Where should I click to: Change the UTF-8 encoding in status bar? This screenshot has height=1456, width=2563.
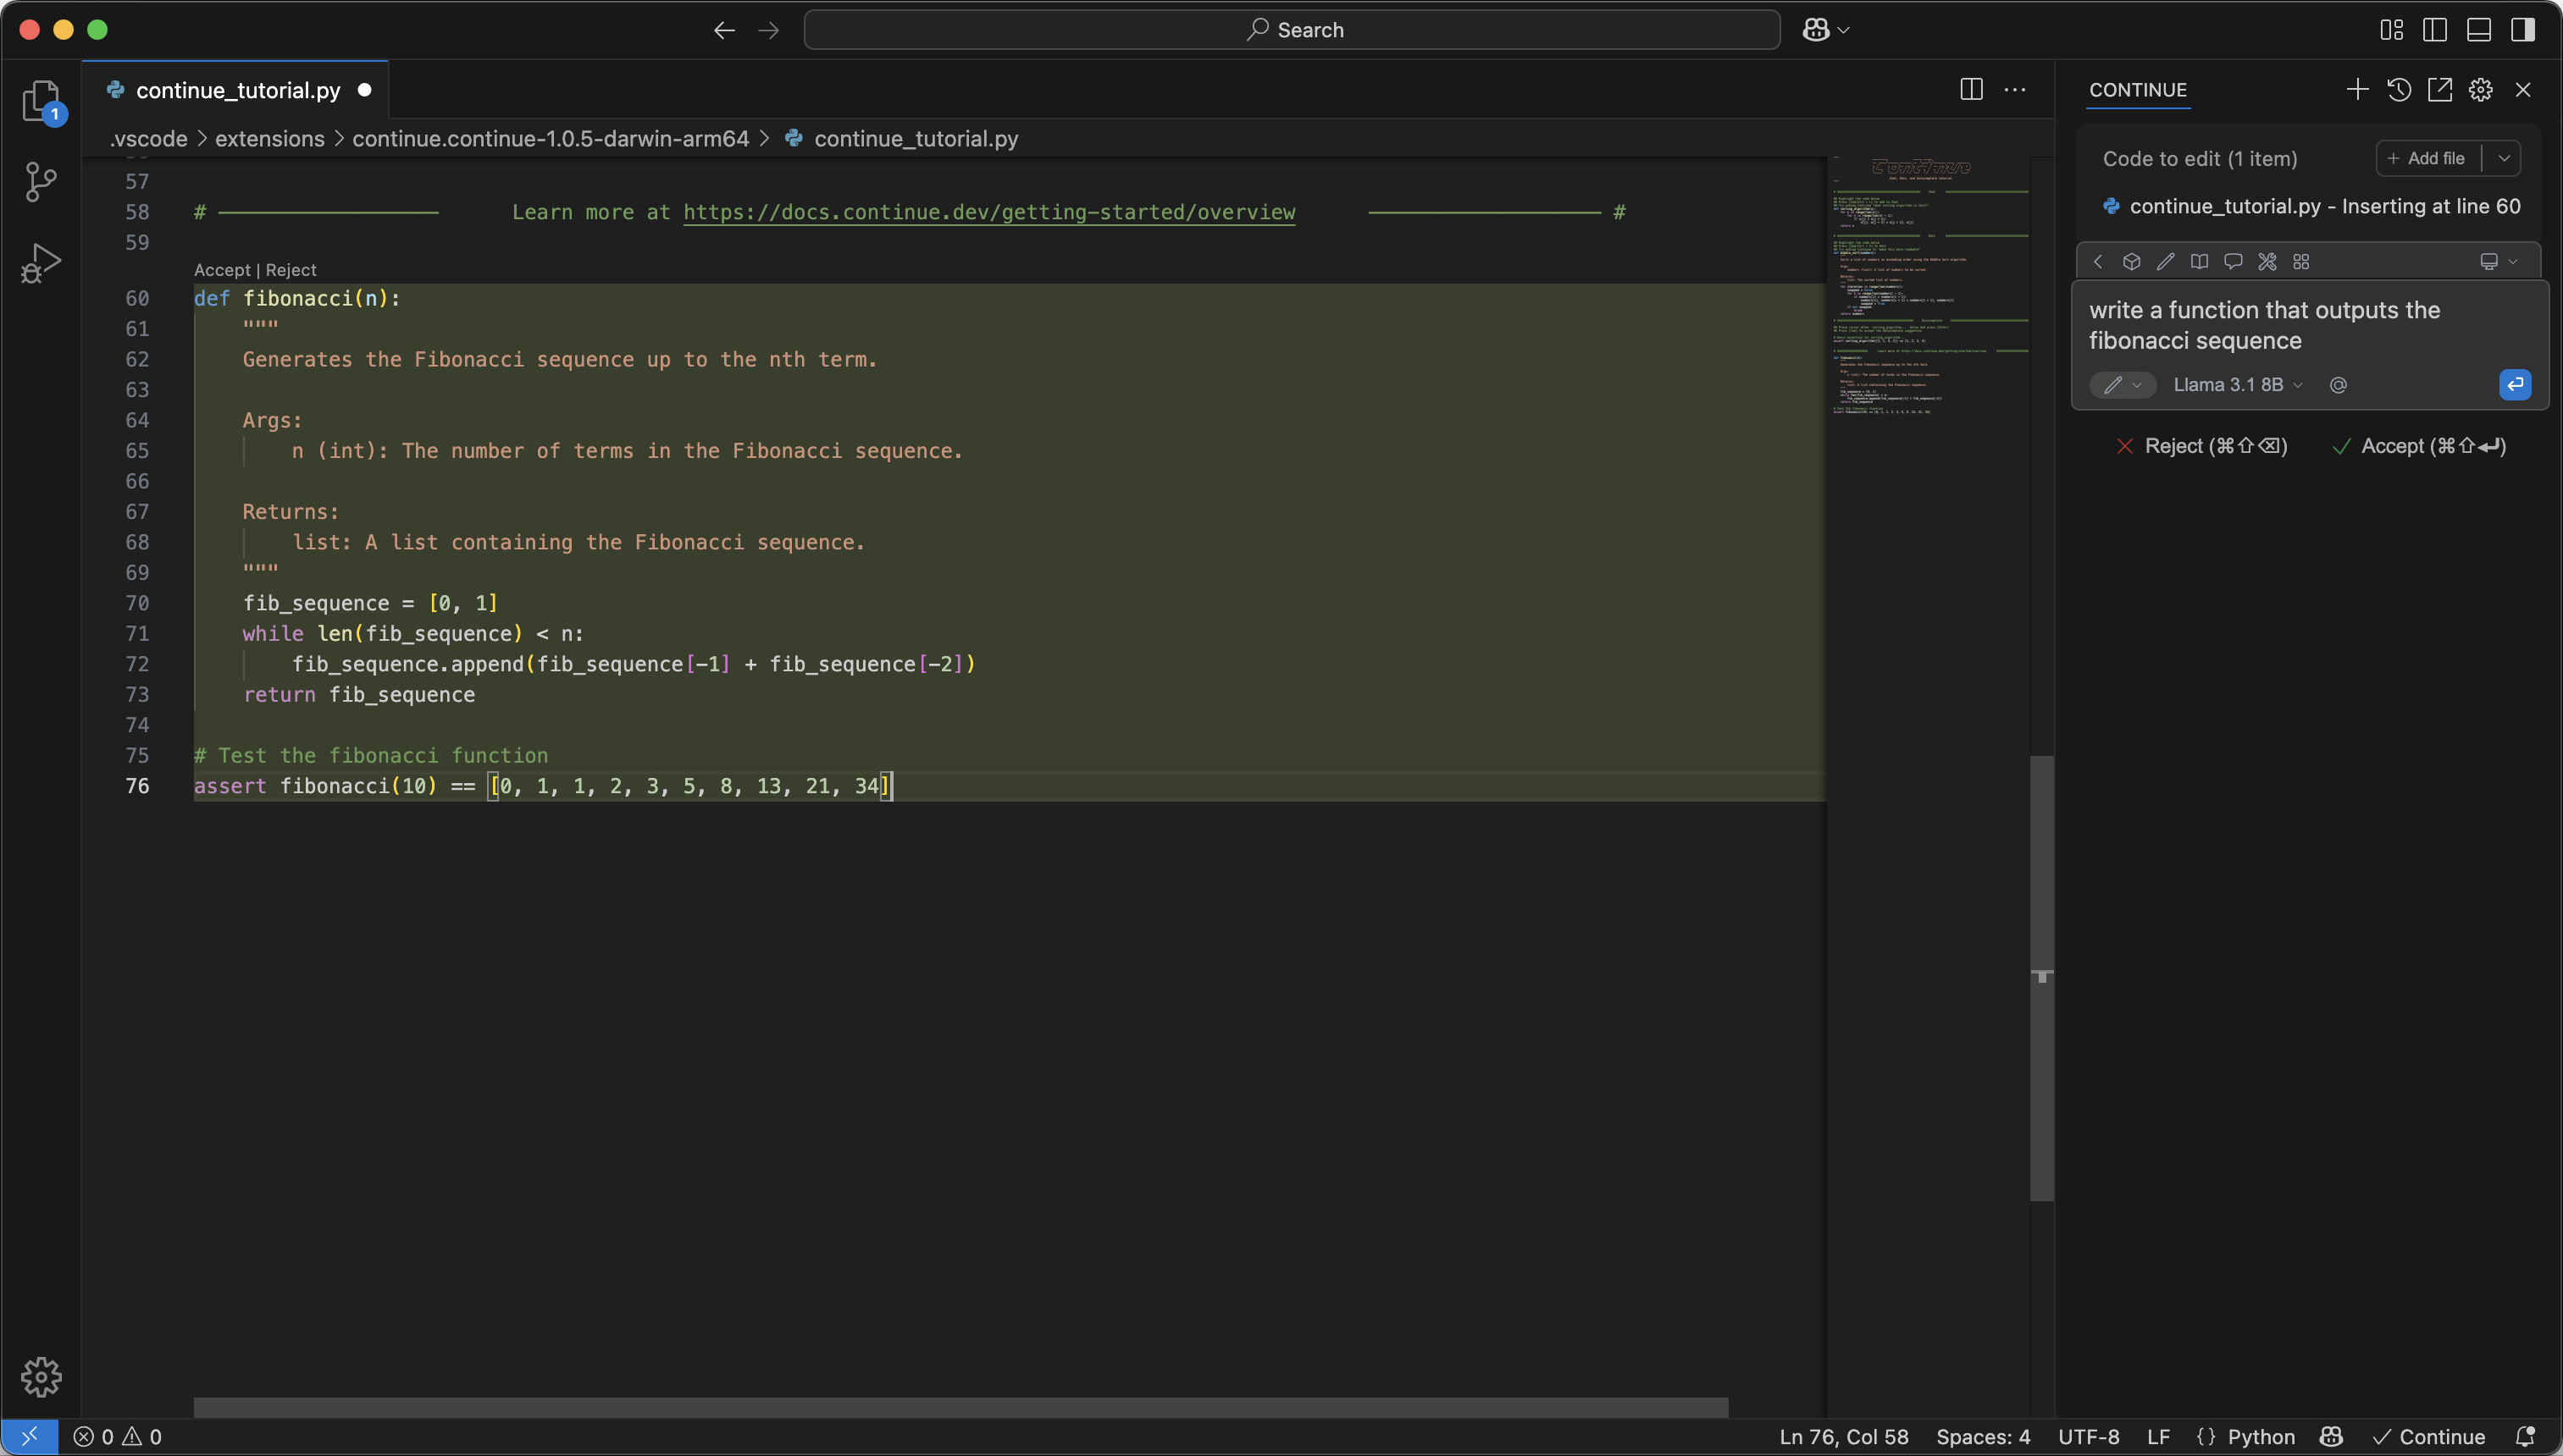[x=2088, y=1437]
